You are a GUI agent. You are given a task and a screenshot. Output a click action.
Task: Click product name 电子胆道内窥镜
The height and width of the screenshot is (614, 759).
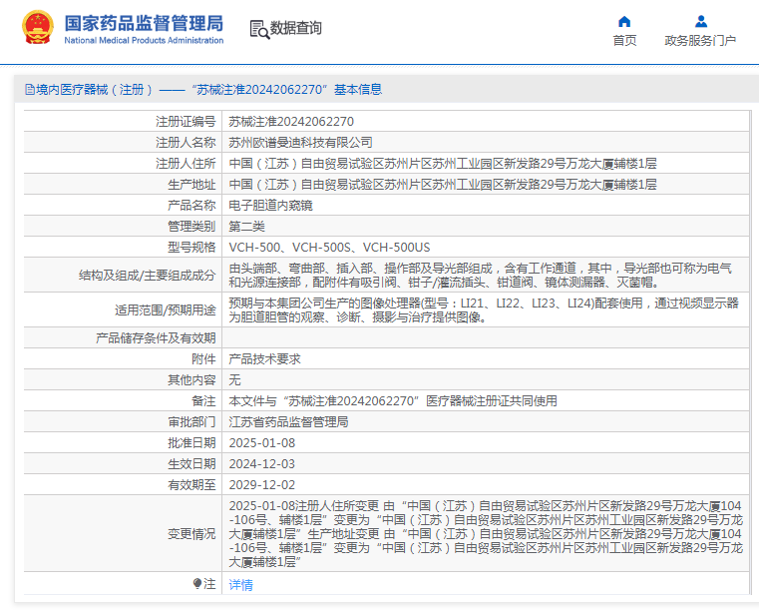click(270, 206)
